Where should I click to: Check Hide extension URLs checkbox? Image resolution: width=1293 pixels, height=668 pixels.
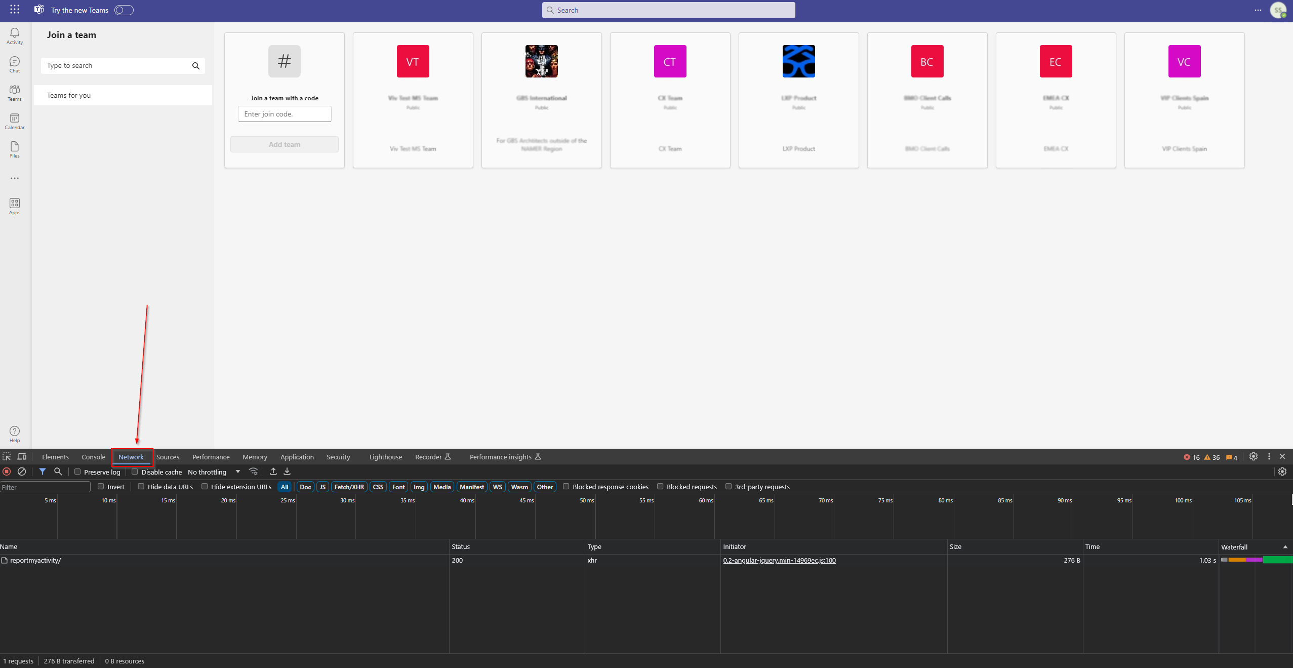pyautogui.click(x=205, y=486)
